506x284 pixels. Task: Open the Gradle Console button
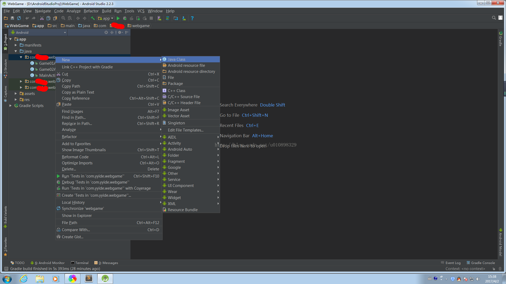pos(481,263)
